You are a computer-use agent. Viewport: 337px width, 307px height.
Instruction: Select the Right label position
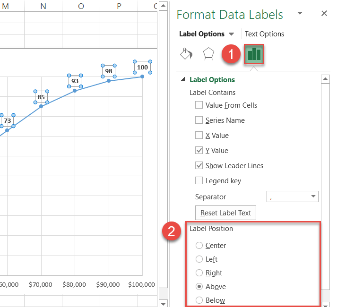[199, 273]
